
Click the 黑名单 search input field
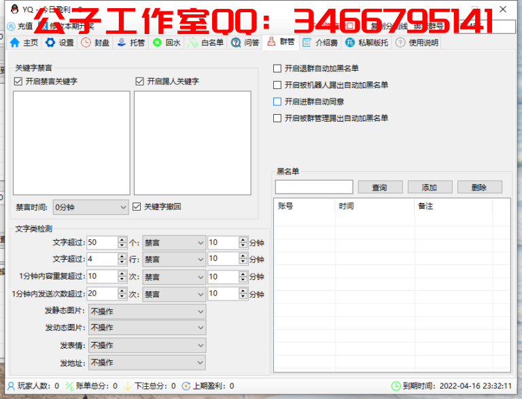(314, 187)
